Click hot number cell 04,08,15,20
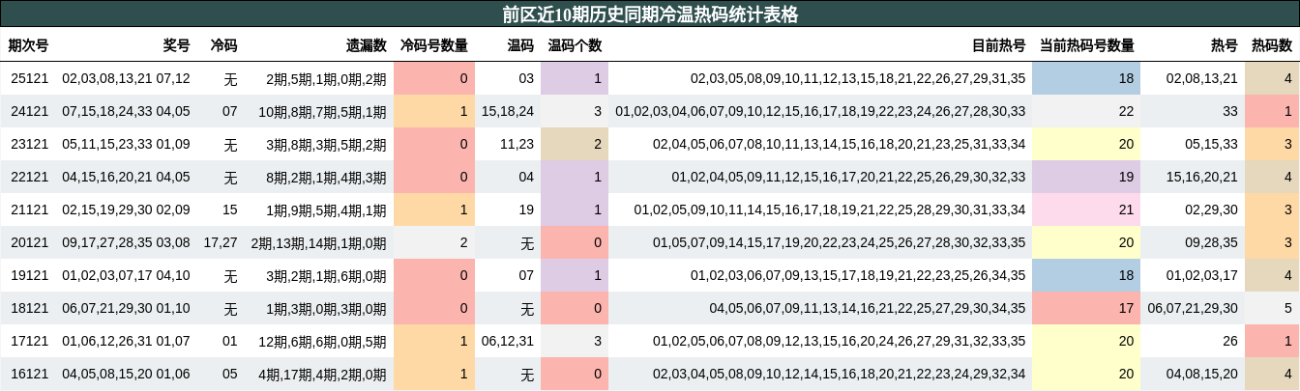 click(x=1202, y=374)
